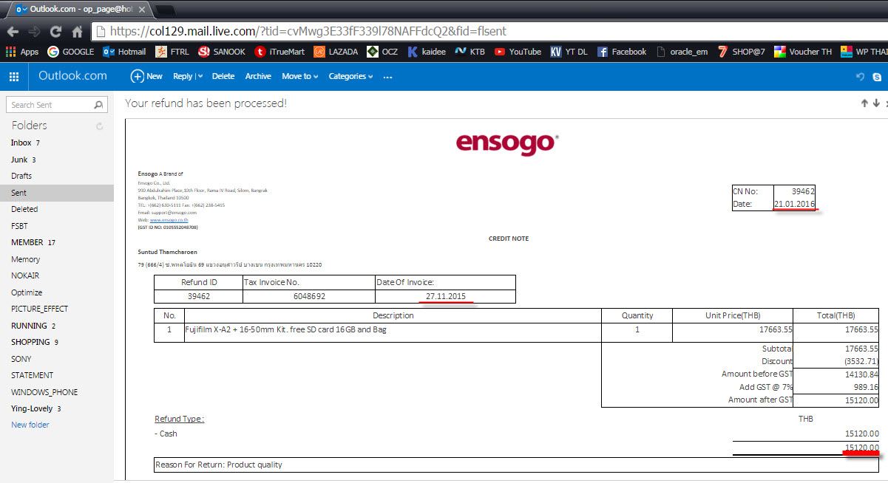Open the FTRL bookmark
Screen dimensions: 888x483
(x=172, y=52)
